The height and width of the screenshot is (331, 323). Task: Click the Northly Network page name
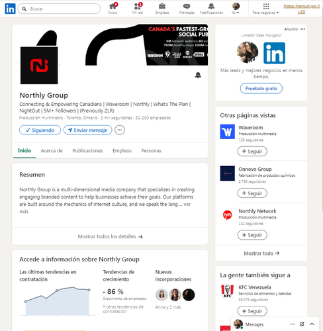click(x=257, y=211)
